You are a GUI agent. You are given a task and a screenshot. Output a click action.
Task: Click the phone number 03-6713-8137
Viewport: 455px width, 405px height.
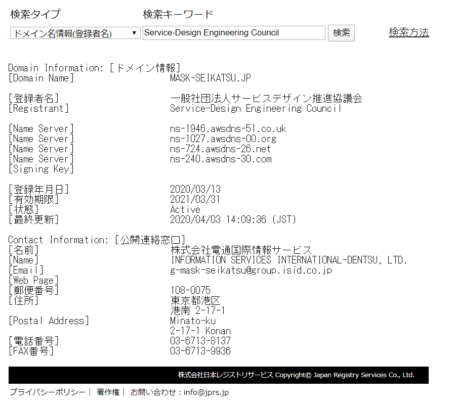pyautogui.click(x=200, y=341)
